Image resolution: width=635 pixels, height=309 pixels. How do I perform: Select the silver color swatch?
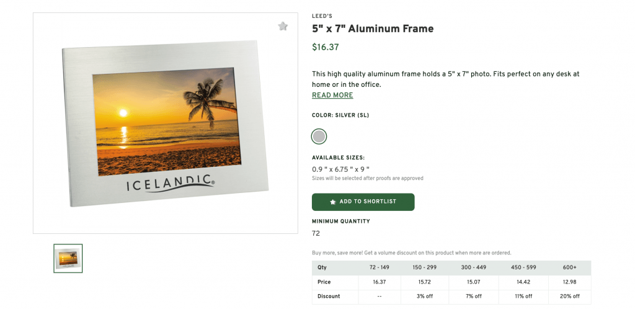pos(319,137)
